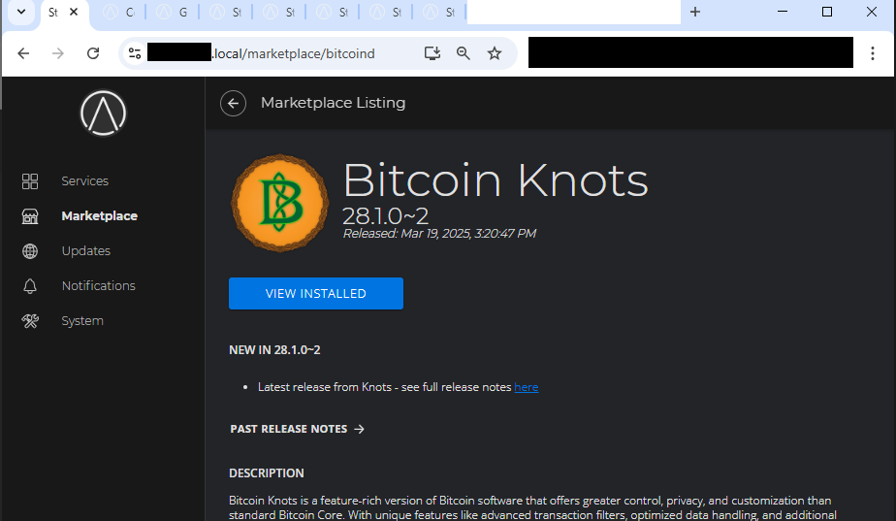
Task: Switch to the second tab labeled C
Action: tap(120, 12)
